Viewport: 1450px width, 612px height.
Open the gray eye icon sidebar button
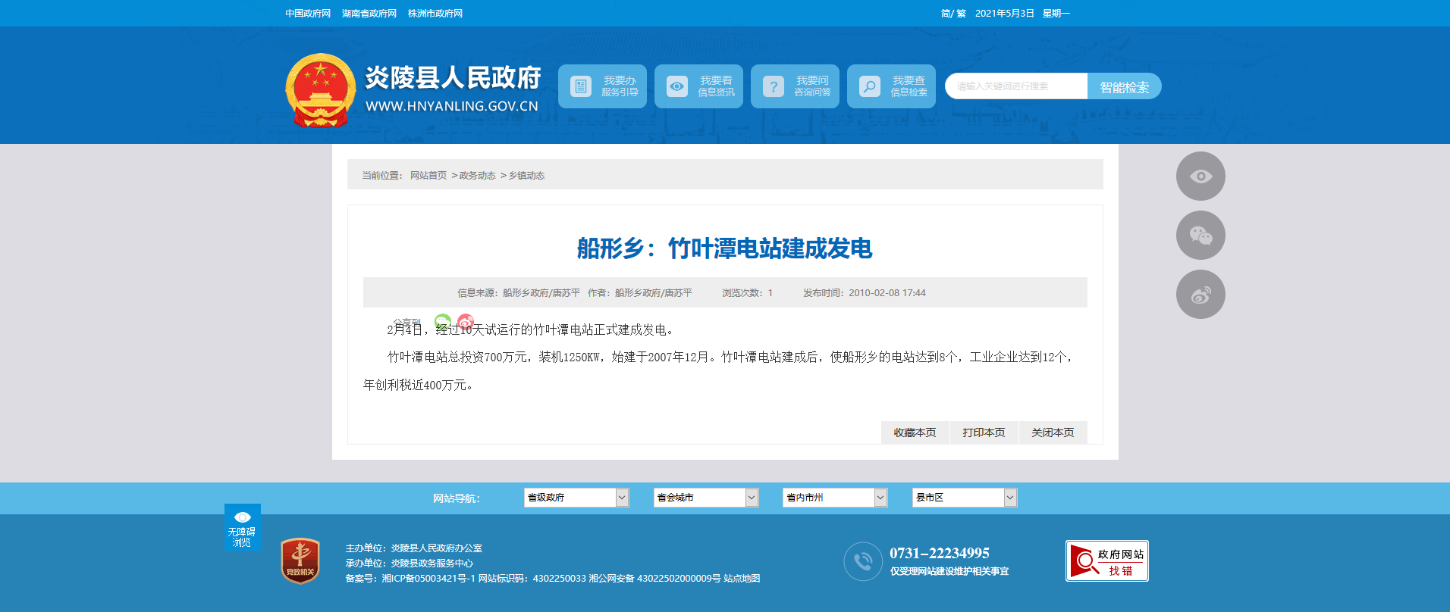point(1200,176)
